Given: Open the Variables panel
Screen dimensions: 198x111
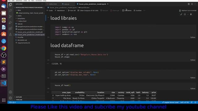Looking at the screenshot, I should 127,10.
